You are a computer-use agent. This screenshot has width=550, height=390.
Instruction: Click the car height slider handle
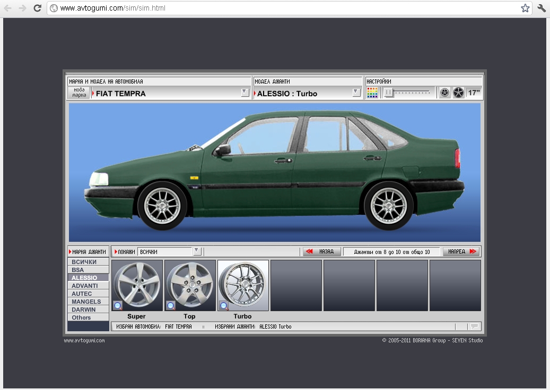(x=389, y=93)
